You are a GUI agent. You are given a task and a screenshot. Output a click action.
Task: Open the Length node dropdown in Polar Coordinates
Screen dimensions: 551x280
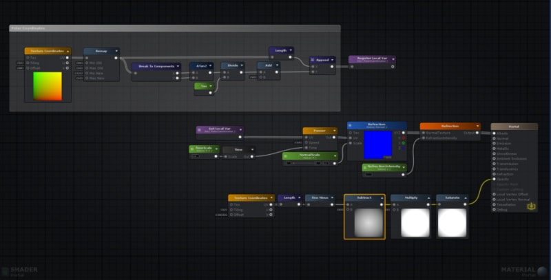pos(291,50)
